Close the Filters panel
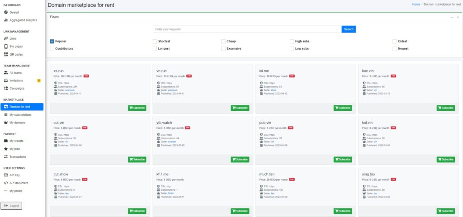 click(x=458, y=18)
